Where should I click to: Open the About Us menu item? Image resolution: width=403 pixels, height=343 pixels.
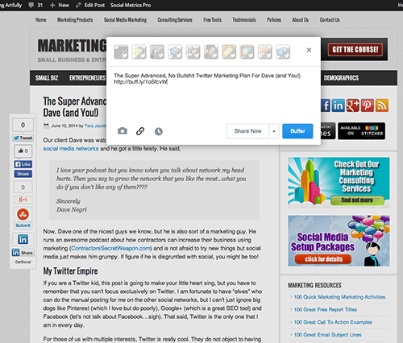(301, 20)
